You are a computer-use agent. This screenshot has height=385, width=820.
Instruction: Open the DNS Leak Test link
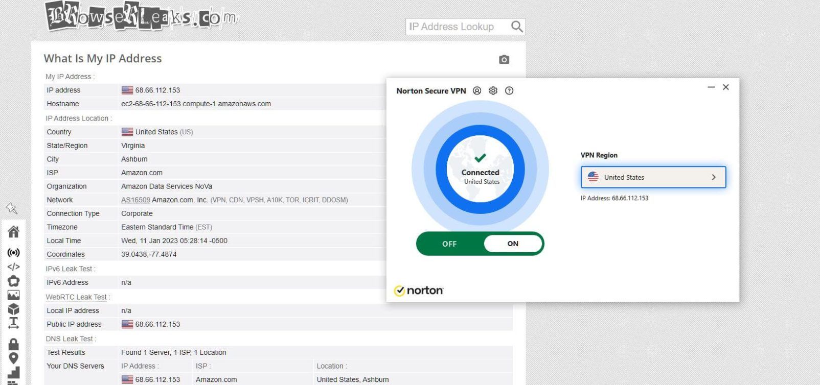[69, 339]
